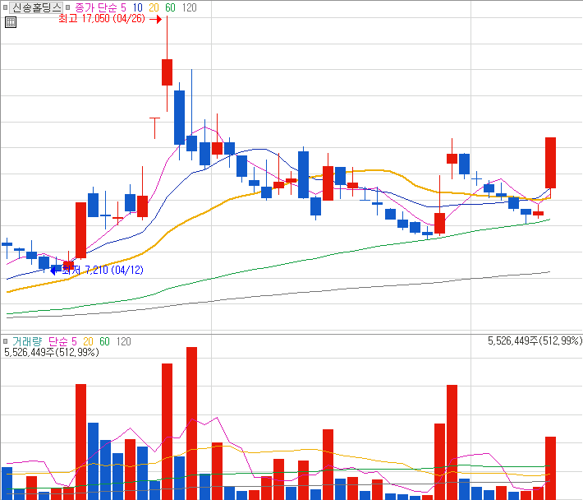
Task: Click the square marker beside 신송홀딩스
Action: [x=5, y=7]
